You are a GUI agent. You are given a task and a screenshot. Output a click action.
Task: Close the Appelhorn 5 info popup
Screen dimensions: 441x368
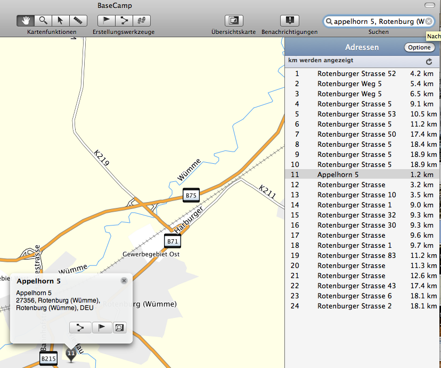[x=124, y=281]
